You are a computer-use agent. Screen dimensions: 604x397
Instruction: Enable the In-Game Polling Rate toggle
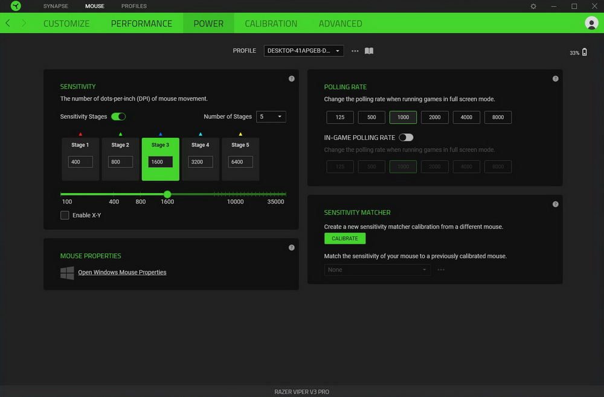406,138
